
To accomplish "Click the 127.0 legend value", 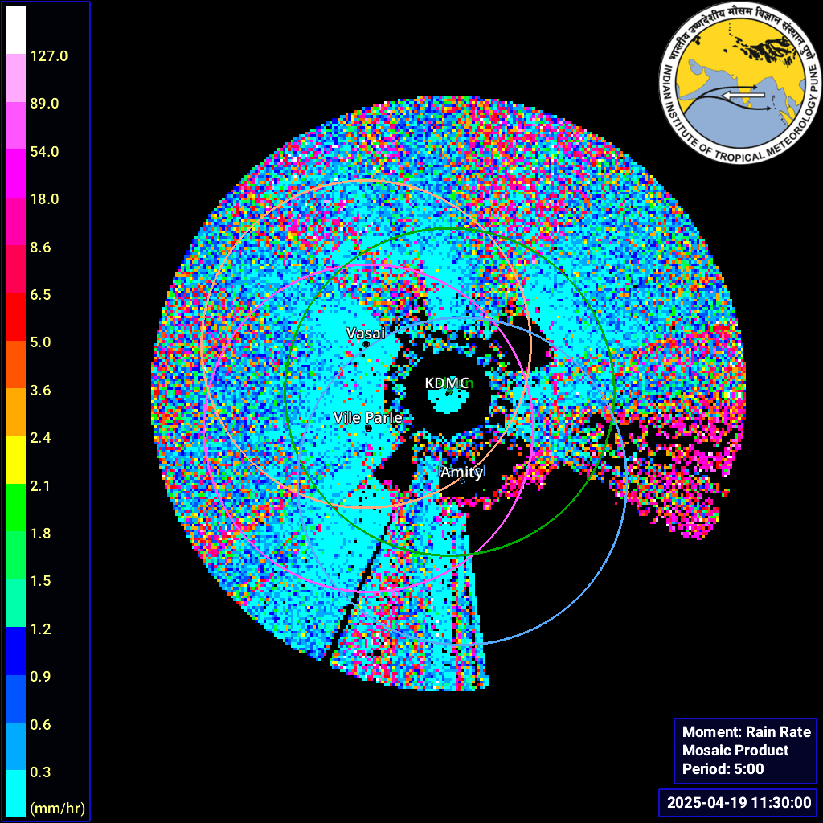I will [49, 56].
